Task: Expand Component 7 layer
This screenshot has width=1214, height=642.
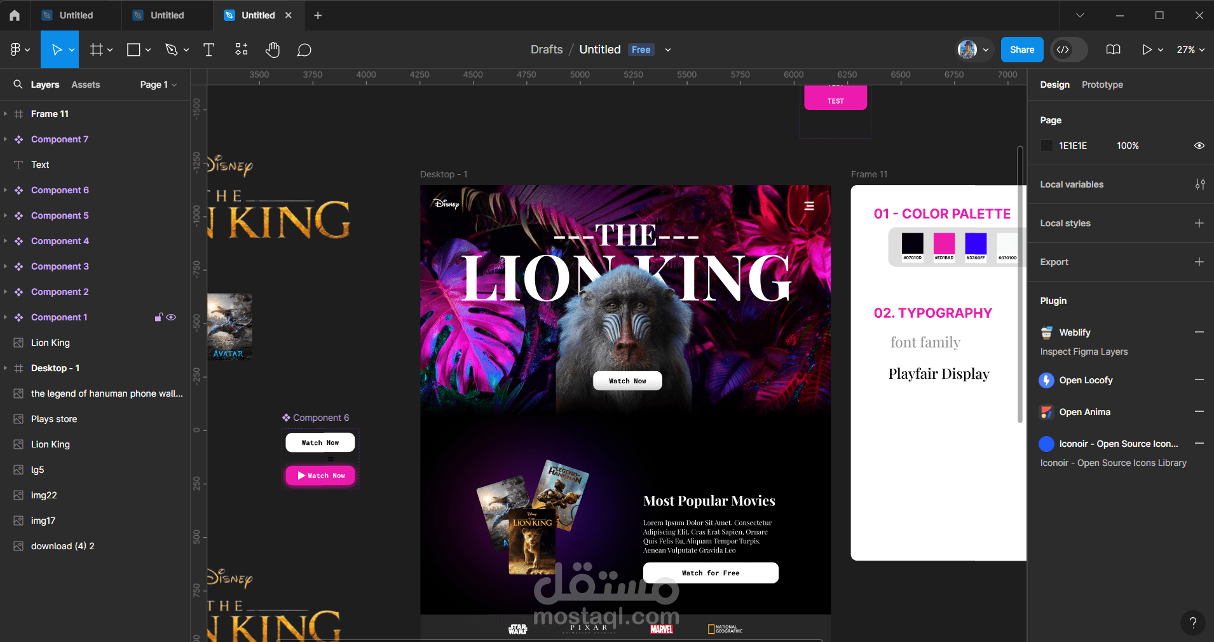Action: coord(5,139)
